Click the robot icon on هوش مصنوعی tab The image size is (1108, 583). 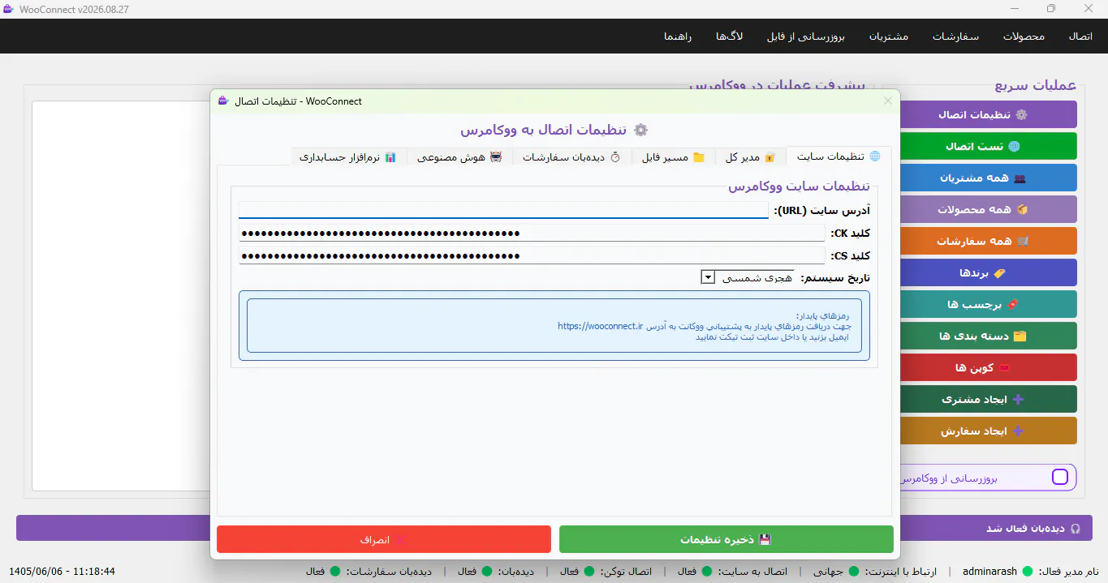pos(496,157)
